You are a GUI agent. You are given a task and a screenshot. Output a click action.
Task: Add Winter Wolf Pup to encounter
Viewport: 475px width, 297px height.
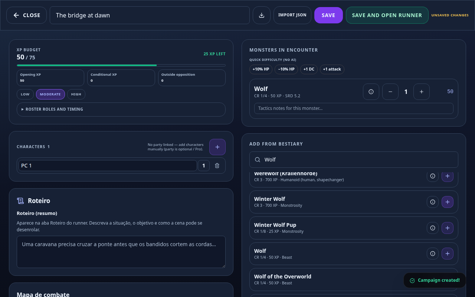(448, 228)
